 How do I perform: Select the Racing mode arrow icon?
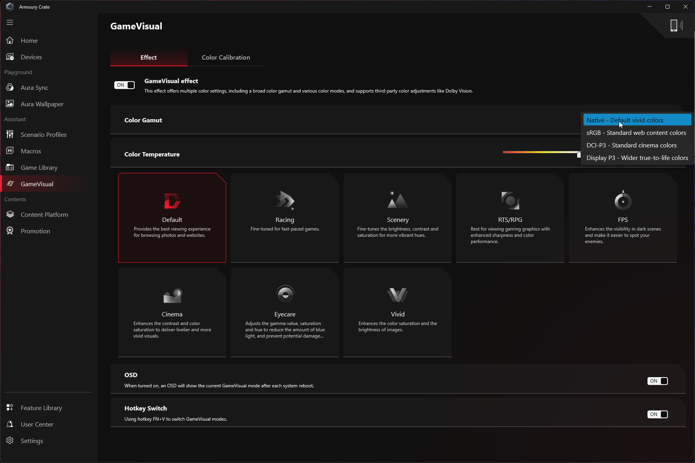(285, 200)
